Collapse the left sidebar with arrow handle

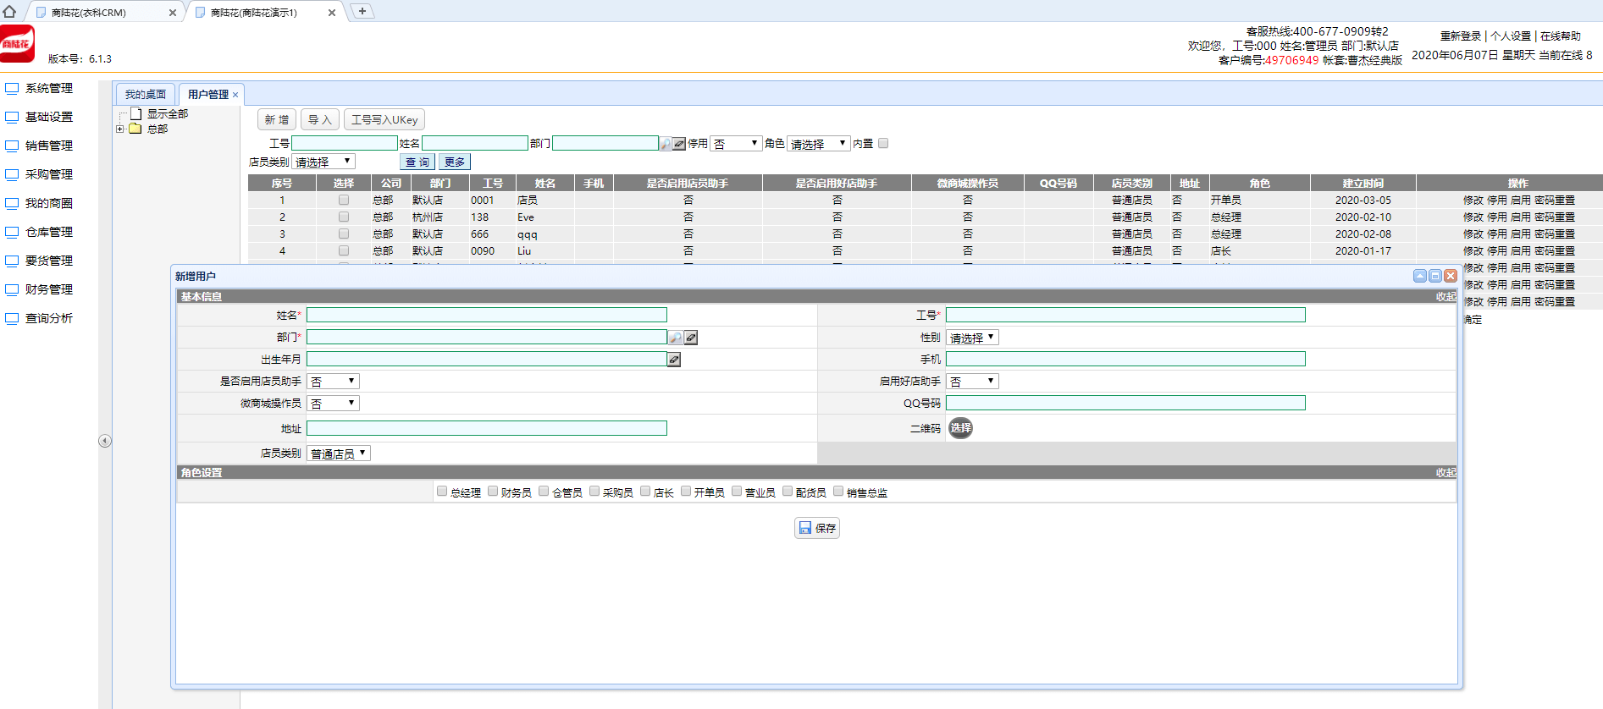click(105, 441)
